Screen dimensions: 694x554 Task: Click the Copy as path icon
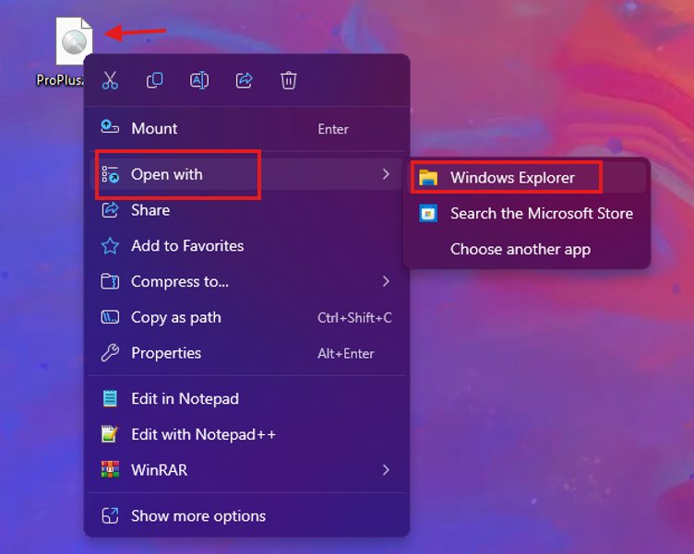pyautogui.click(x=110, y=317)
